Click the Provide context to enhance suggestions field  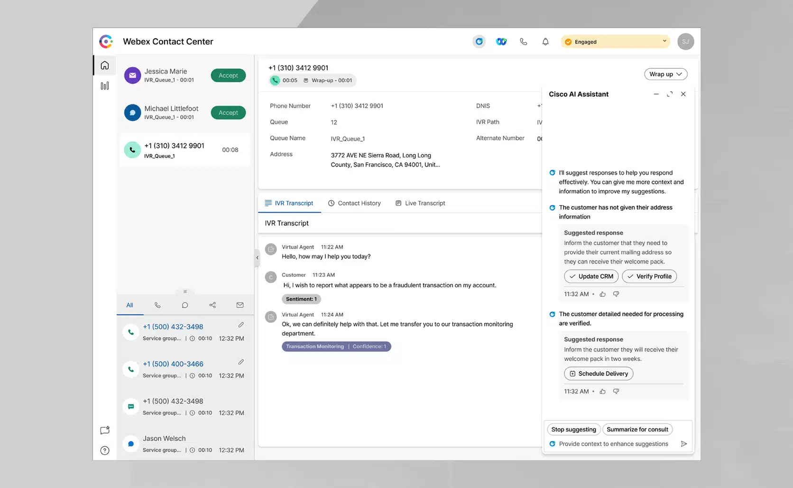[x=613, y=444]
